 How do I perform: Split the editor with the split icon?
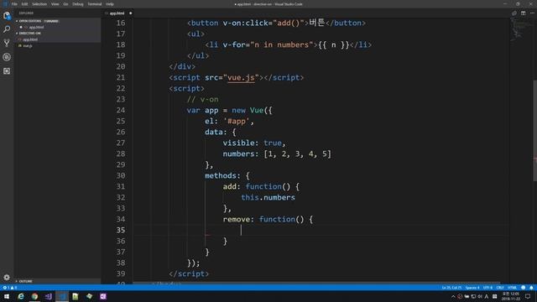pos(523,13)
